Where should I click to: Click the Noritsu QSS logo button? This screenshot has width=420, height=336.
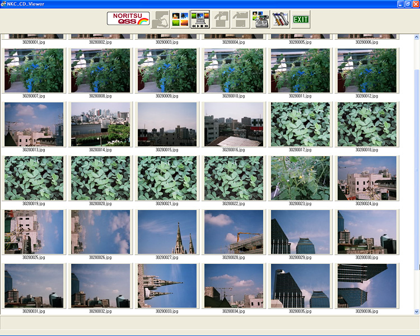tap(128, 19)
